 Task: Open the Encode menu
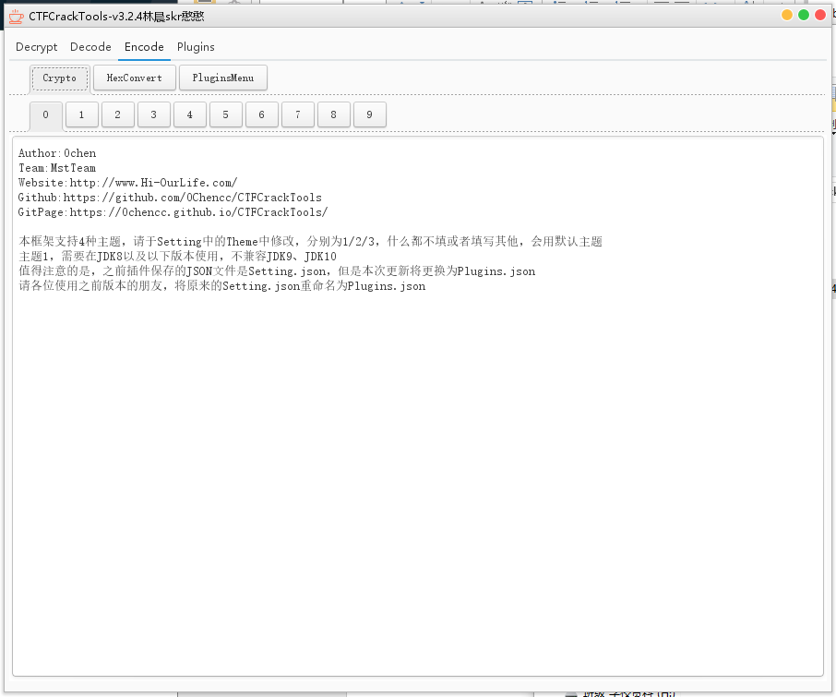pyautogui.click(x=144, y=47)
